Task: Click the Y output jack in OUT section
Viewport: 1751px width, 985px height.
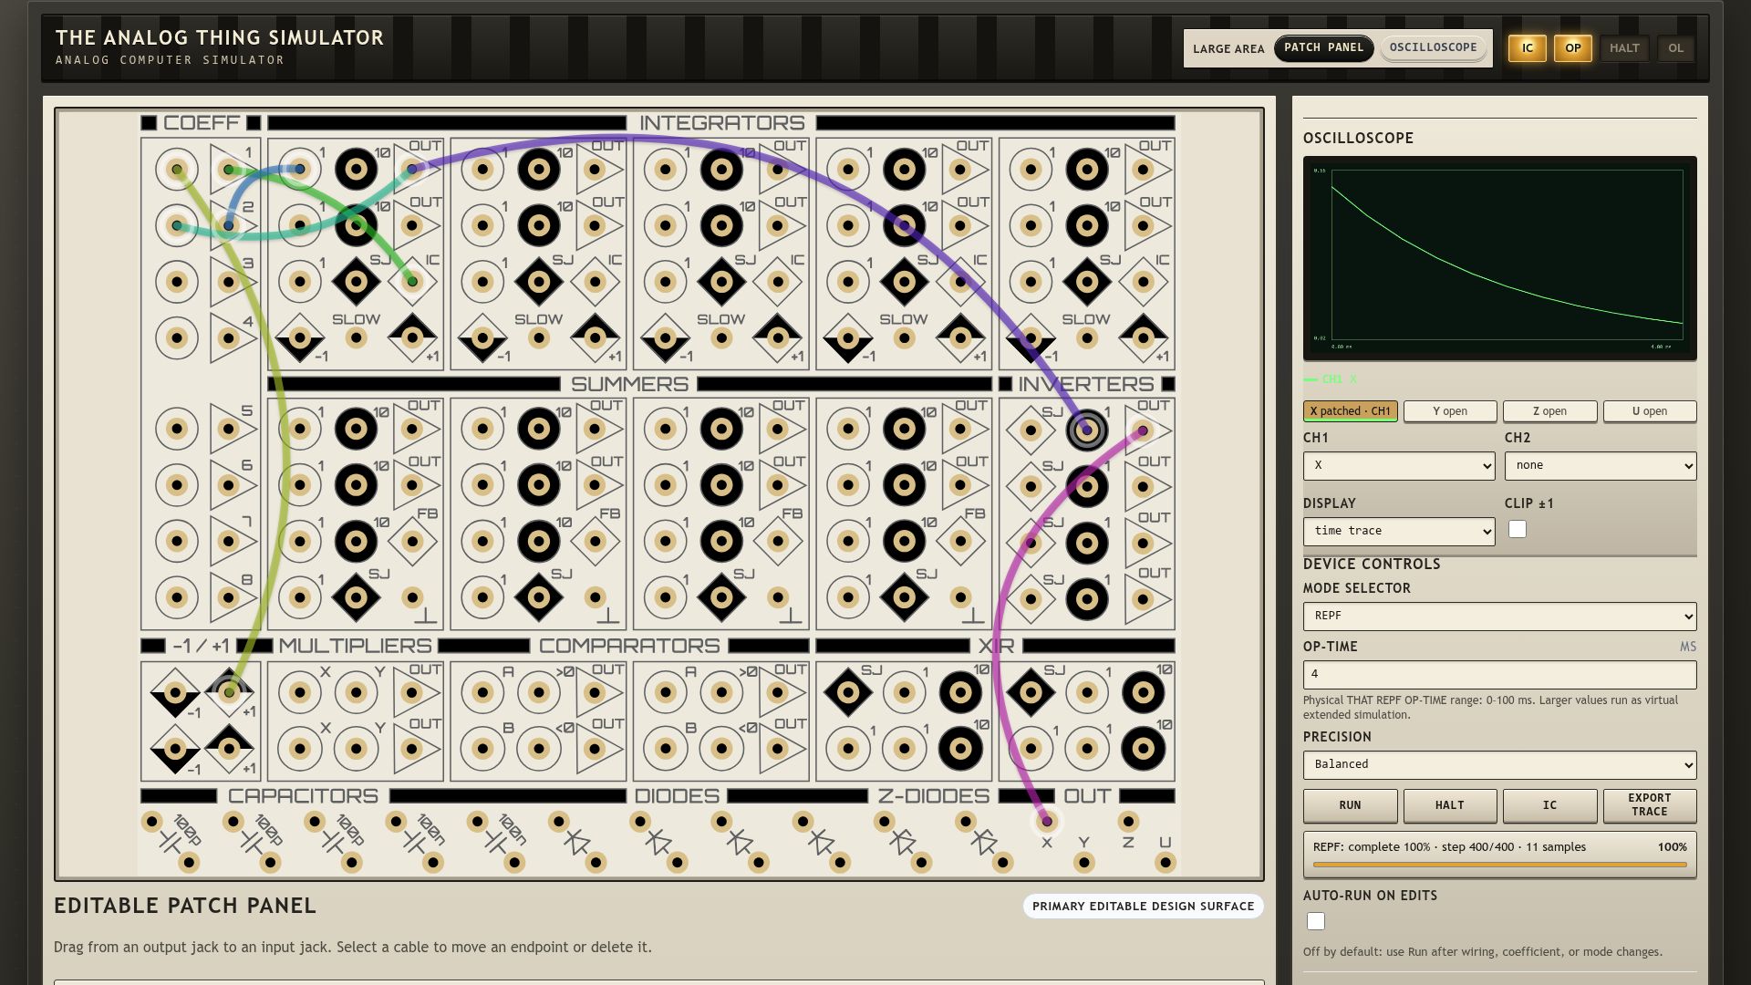Action: click(x=1084, y=861)
